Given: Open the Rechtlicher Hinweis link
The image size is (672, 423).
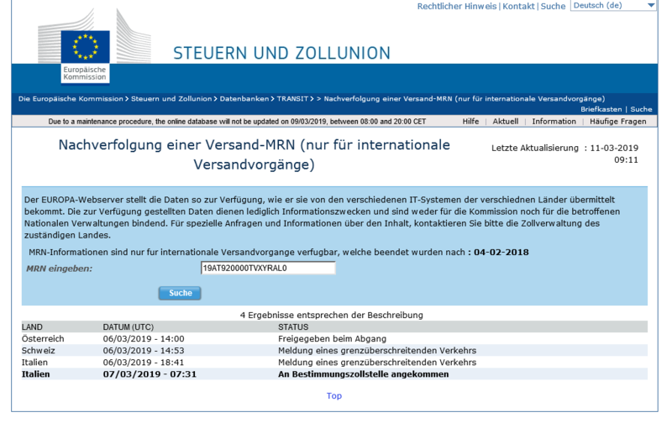Looking at the screenshot, I should pos(457,6).
